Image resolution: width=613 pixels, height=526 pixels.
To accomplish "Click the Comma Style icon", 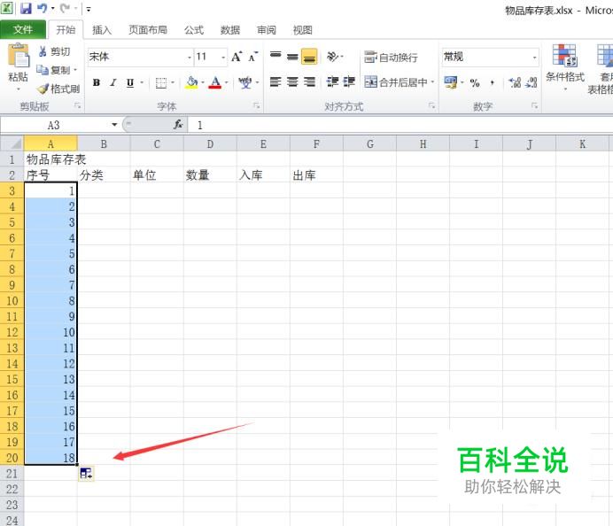I will pos(493,83).
